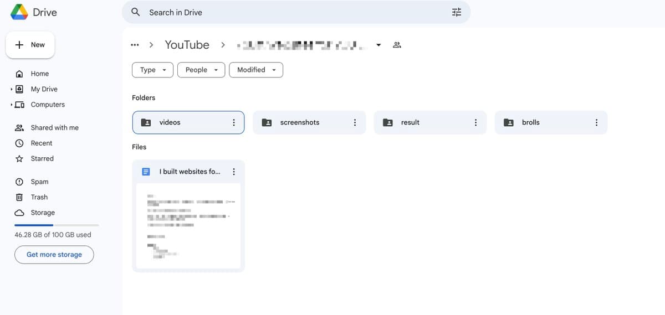This screenshot has width=665, height=315.
Task: Click the 46.28 GB of 100 GB used text
Action: click(53, 235)
